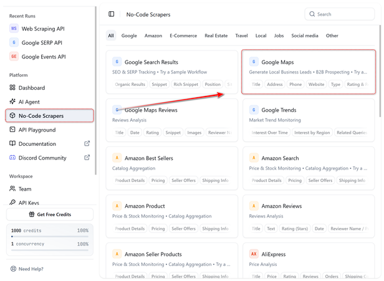384x281 pixels.
Task: Click the WS badge for Web Scraping API
Action: pyautogui.click(x=14, y=29)
